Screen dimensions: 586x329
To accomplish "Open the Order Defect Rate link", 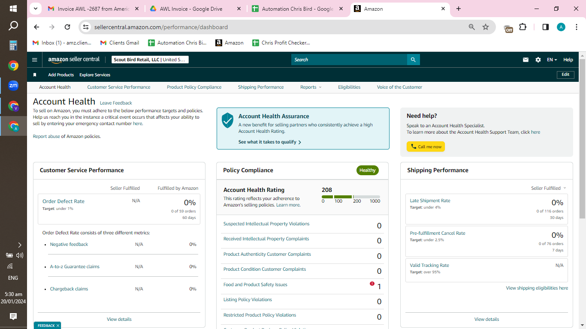I will [x=63, y=201].
